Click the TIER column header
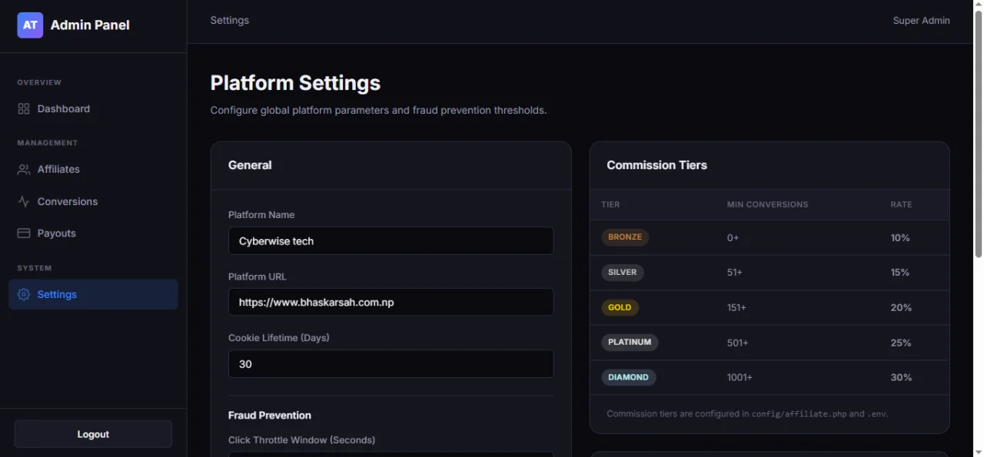 tap(610, 204)
